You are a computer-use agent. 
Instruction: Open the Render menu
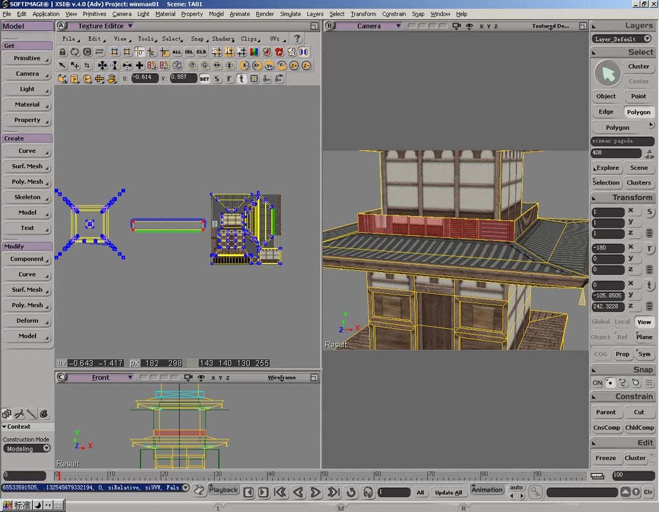point(264,14)
